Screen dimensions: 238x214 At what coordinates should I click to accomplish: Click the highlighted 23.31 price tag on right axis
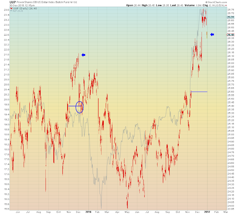pos(231,17)
